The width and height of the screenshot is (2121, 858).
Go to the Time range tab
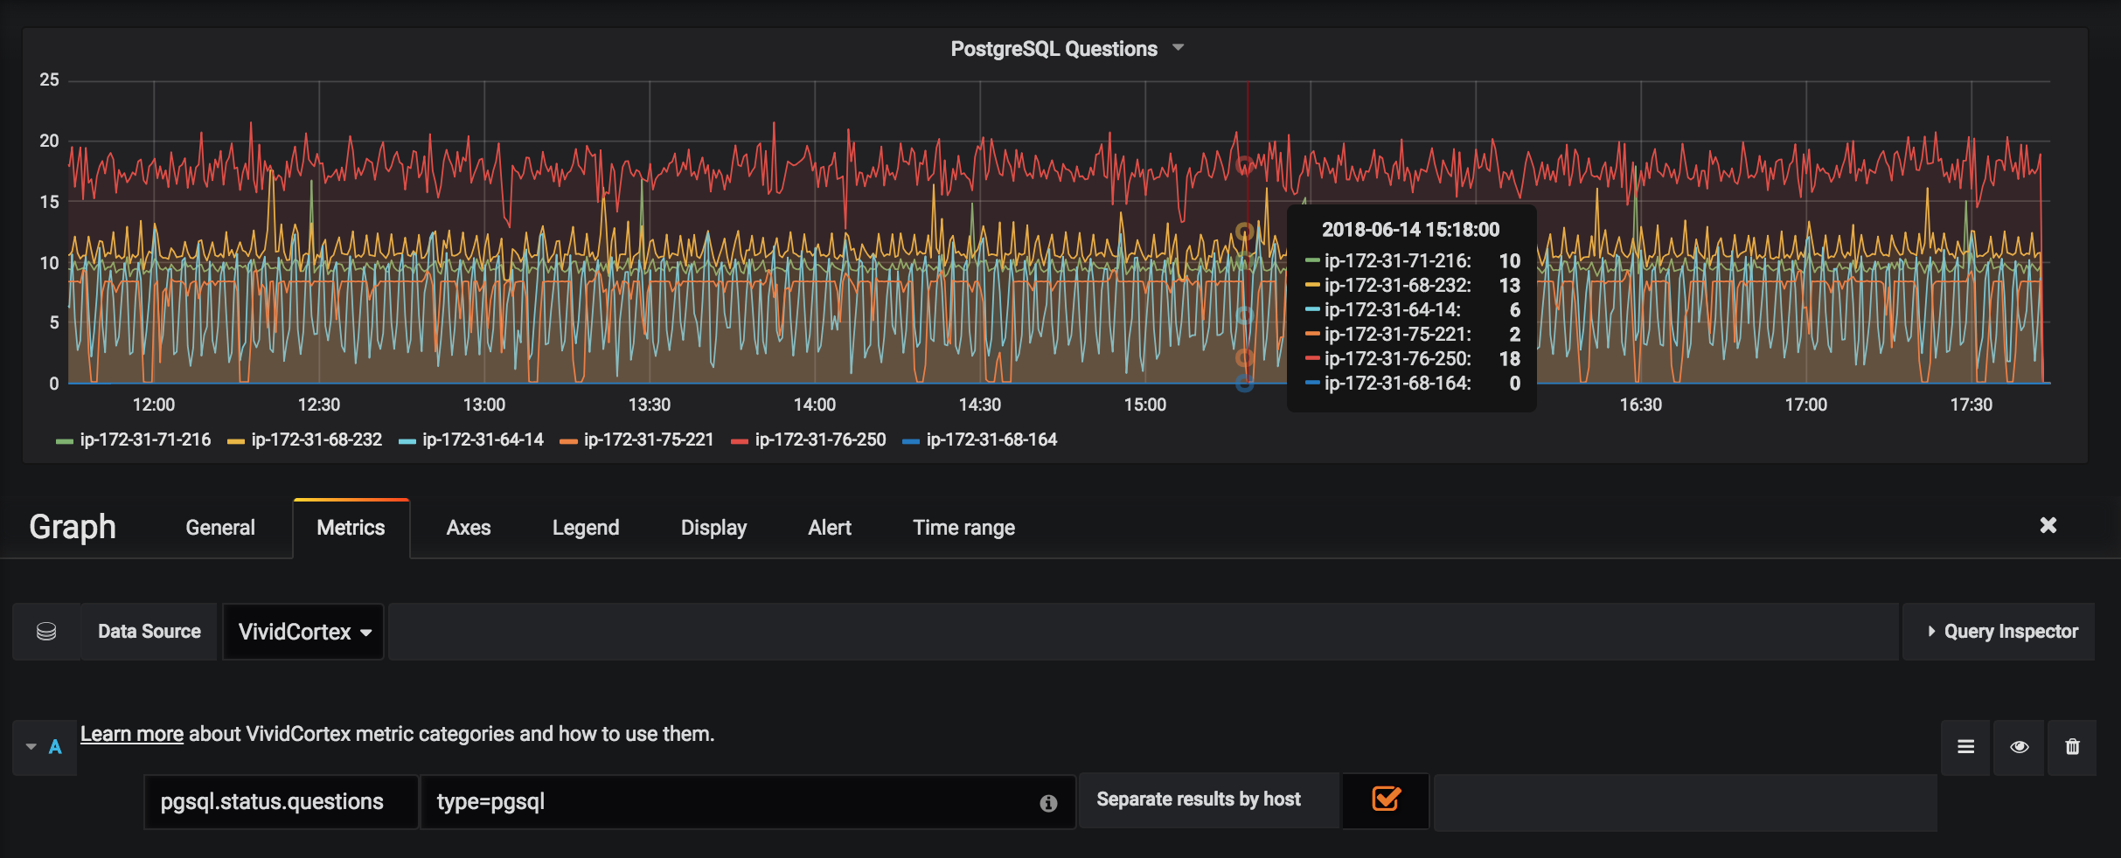pyautogui.click(x=963, y=528)
